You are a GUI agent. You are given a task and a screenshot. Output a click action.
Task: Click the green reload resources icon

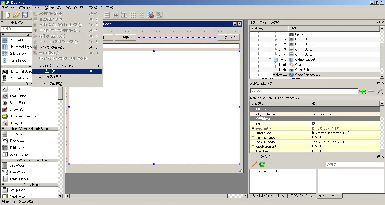(x=262, y=164)
